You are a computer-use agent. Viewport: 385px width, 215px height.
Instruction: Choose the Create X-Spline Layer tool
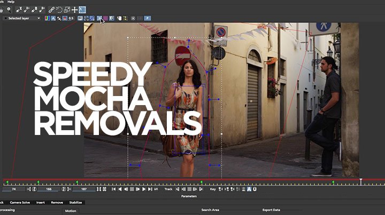pyautogui.click(x=19, y=10)
